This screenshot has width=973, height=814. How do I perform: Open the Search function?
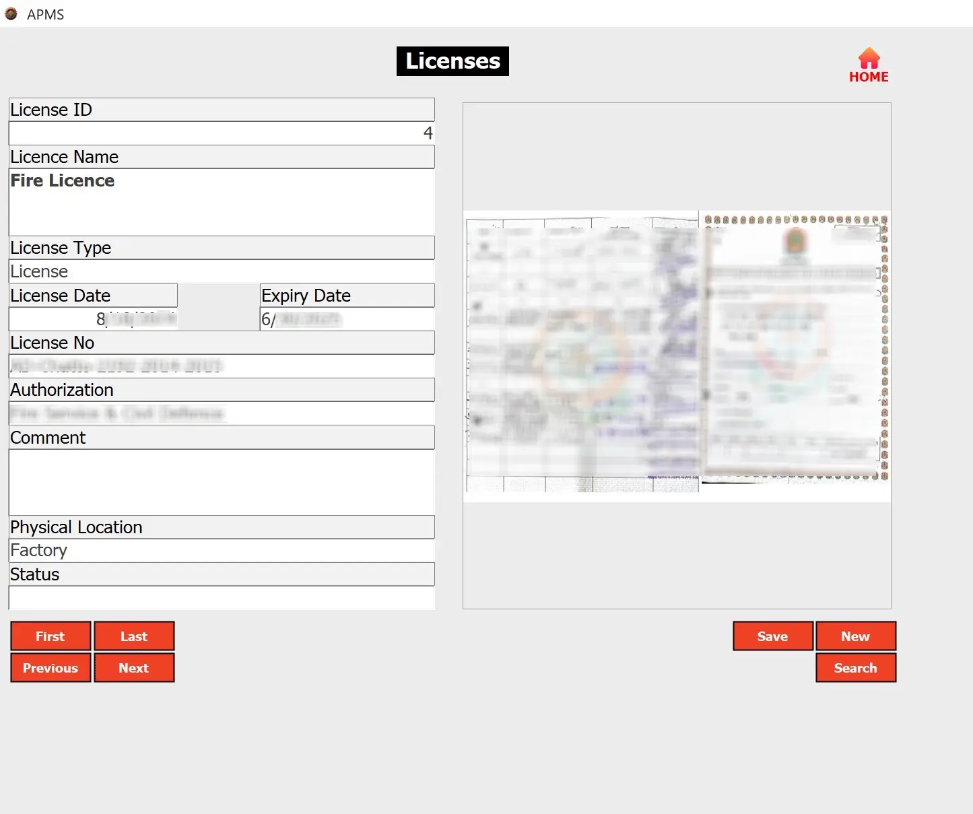855,668
